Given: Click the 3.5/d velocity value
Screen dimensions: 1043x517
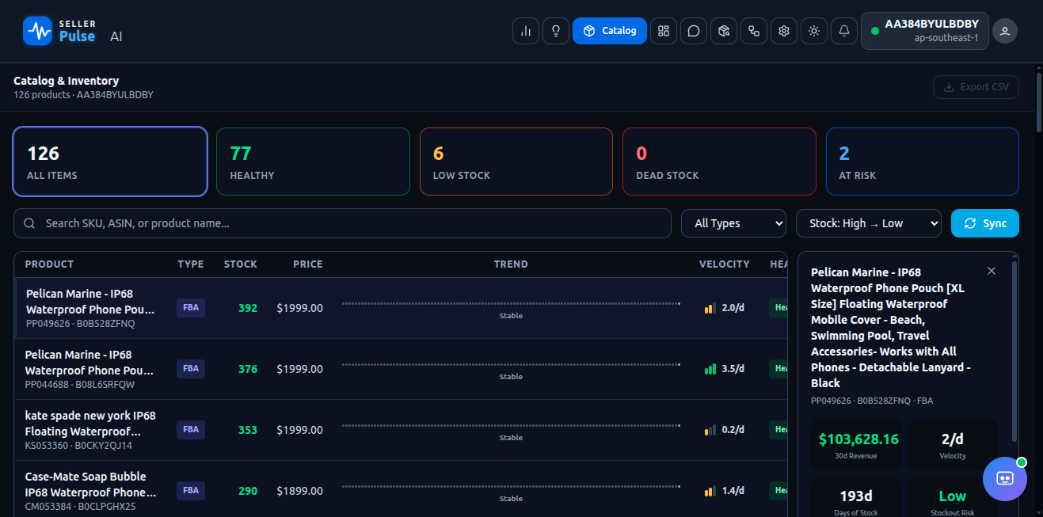Looking at the screenshot, I should point(733,369).
